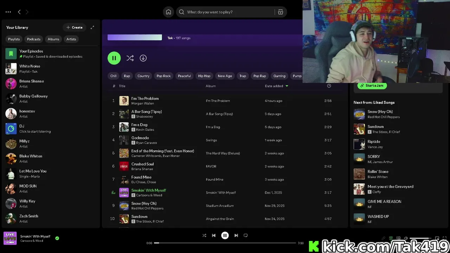Click the green saved checkmark by Smokin' With Myself
The image size is (450, 253).
pyautogui.click(x=57, y=238)
